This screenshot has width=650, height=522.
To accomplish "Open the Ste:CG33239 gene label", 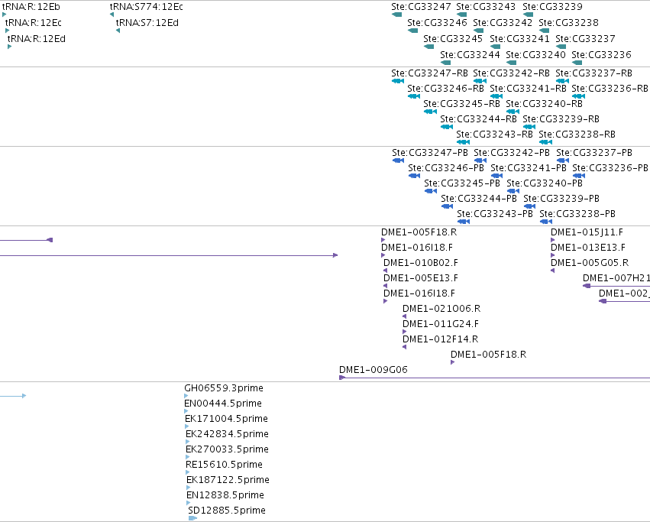I will tap(552, 7).
